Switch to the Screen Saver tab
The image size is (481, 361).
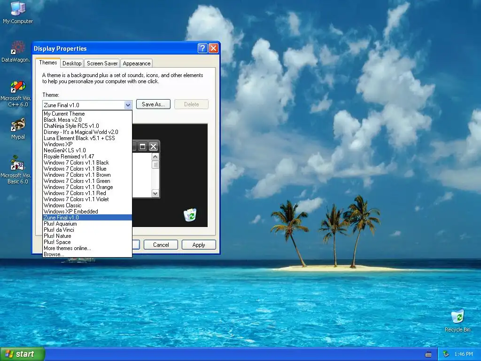[102, 63]
